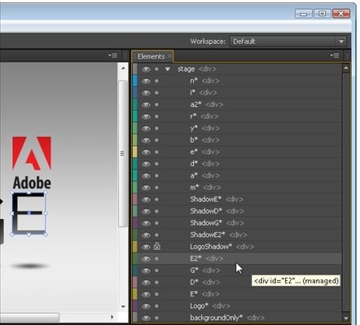Toggle visibility of the i* element
The height and width of the screenshot is (325, 360).
pos(146,93)
